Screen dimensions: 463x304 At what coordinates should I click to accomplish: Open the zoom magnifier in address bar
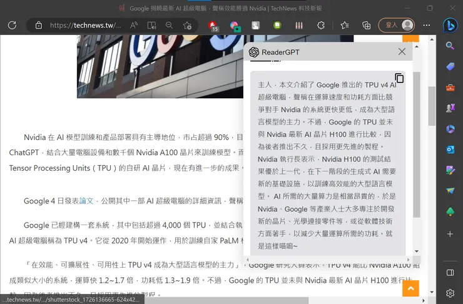(169, 26)
